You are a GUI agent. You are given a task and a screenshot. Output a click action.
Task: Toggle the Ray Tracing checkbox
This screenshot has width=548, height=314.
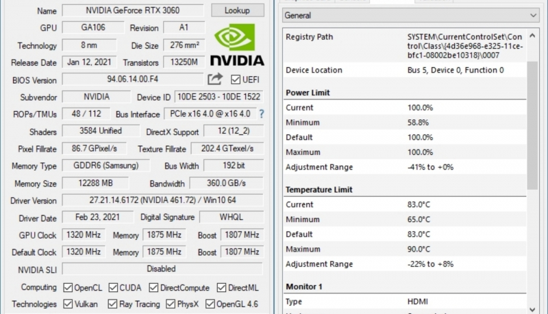point(114,304)
